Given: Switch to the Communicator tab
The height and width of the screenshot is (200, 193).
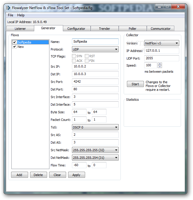Looking at the screenshot, I should pos(161,29).
